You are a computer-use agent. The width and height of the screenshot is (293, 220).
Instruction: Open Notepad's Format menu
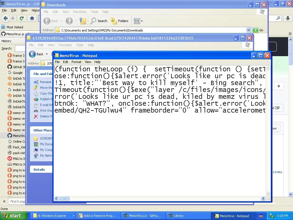(76, 62)
